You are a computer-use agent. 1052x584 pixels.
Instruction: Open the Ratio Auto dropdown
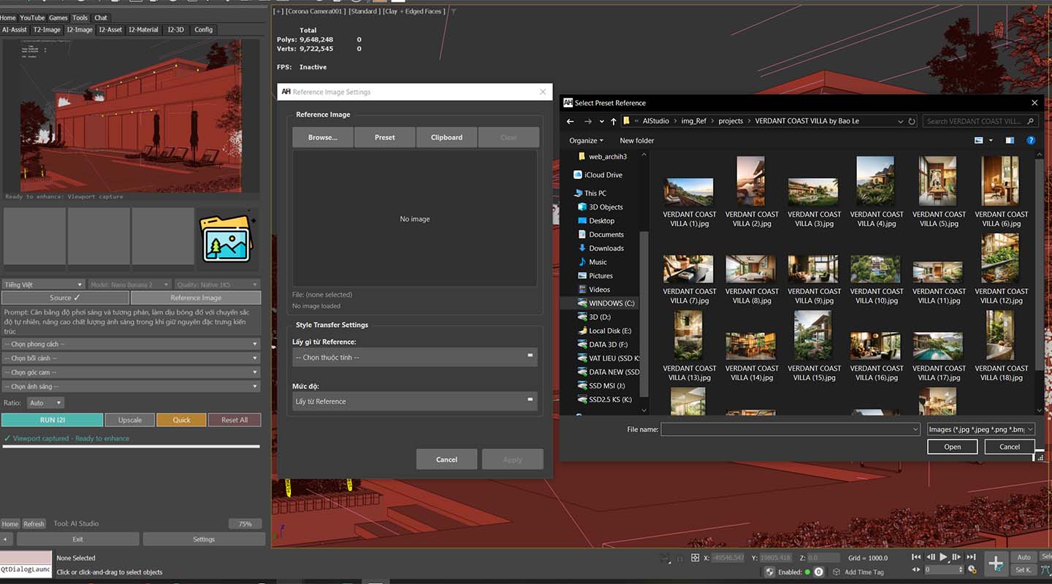click(45, 403)
